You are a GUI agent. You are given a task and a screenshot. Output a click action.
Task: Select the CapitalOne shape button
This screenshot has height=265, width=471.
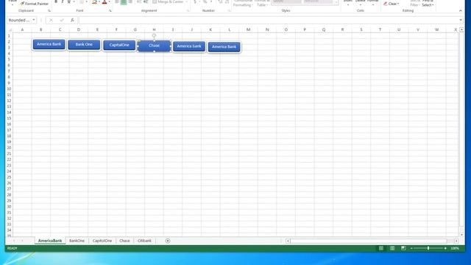point(119,46)
